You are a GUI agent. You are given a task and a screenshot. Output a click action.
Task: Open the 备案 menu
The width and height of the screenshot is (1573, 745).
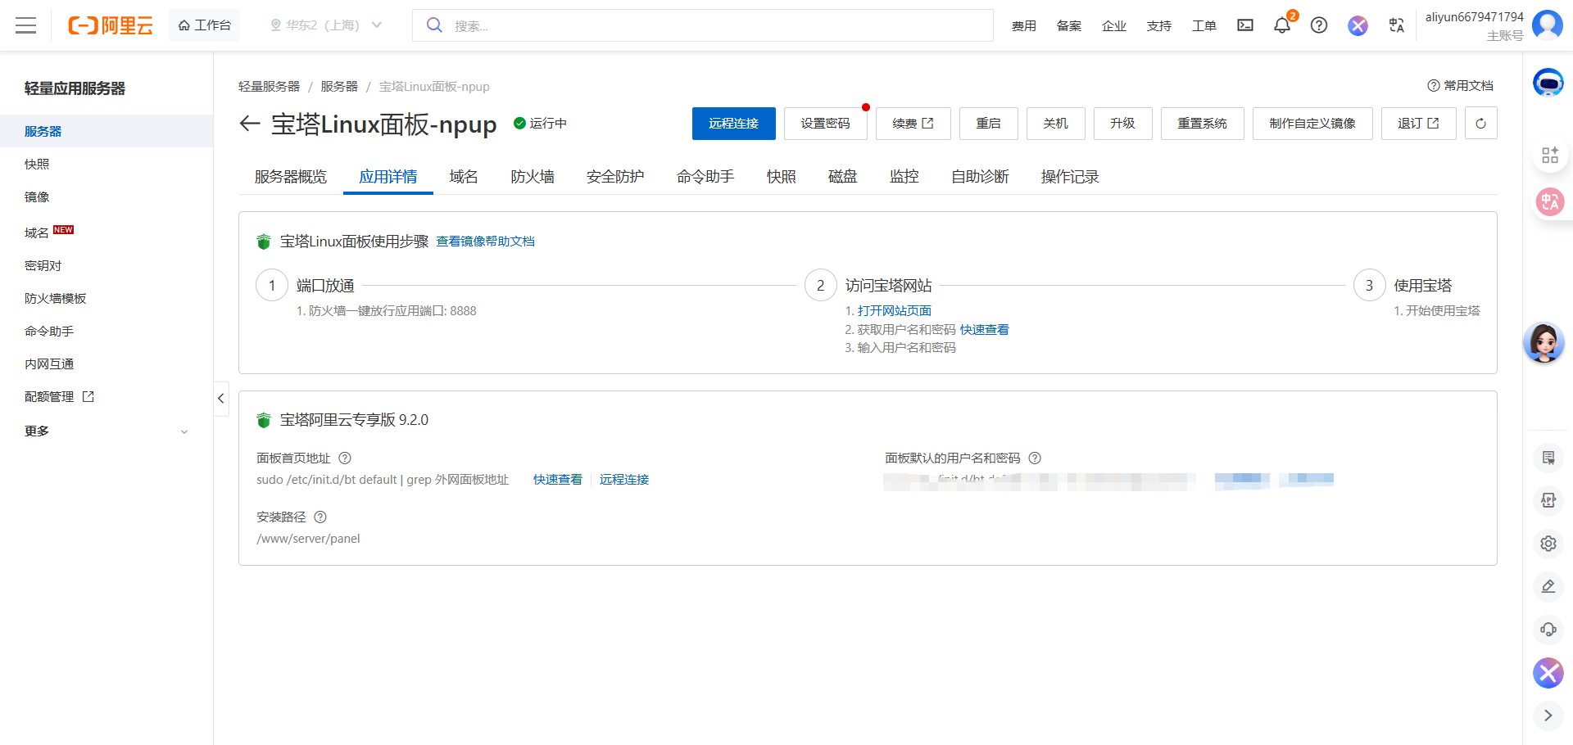click(x=1069, y=26)
